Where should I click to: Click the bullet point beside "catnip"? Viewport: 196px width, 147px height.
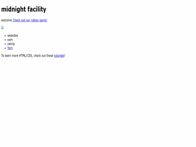[x=5, y=44]
